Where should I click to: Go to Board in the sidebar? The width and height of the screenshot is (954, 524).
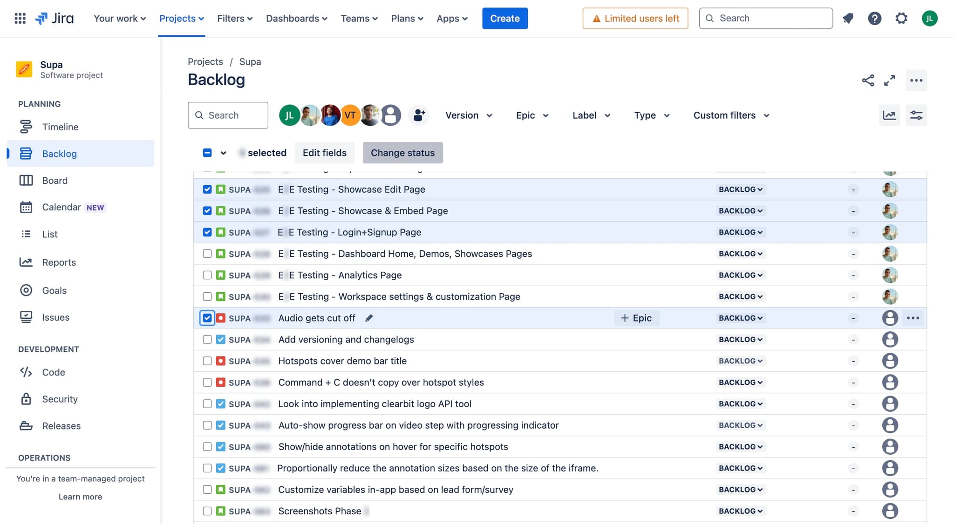(55, 180)
